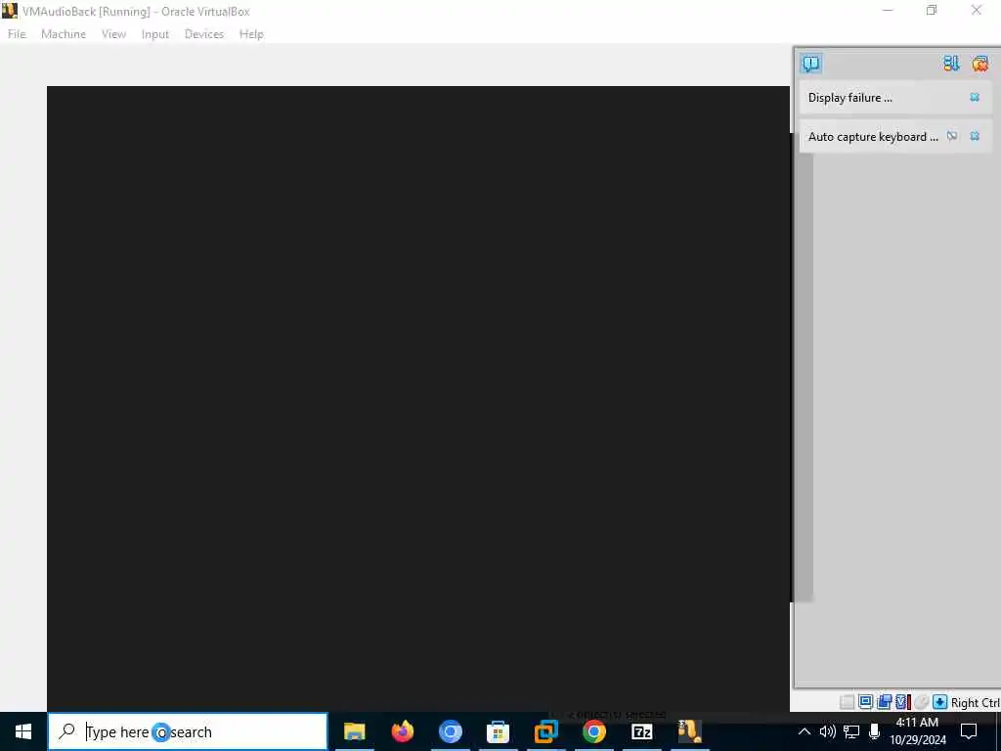Open the VMware Workstation taskbar icon
Screen dimensions: 1001x751
(x=545, y=731)
